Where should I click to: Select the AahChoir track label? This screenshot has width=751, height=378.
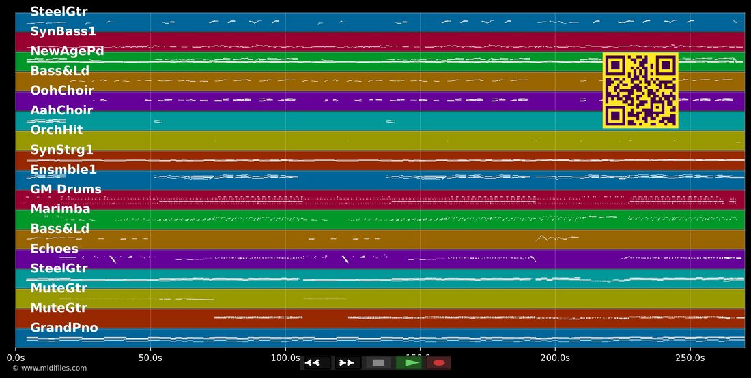tap(61, 110)
